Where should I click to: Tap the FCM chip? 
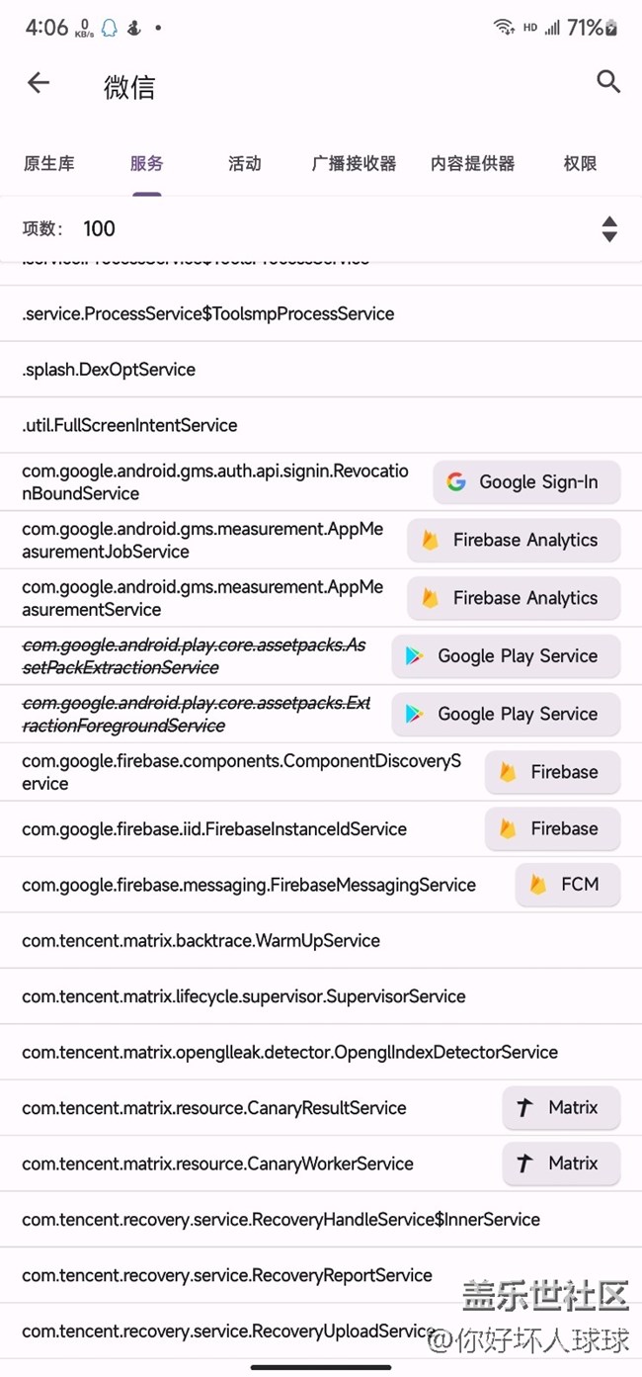(568, 885)
